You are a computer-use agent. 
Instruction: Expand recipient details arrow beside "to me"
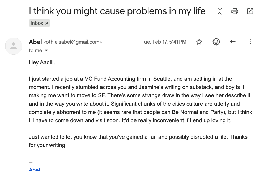(46, 50)
